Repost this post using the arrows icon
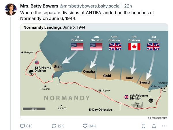The width and height of the screenshot is (173, 130). [x=54, y=126]
